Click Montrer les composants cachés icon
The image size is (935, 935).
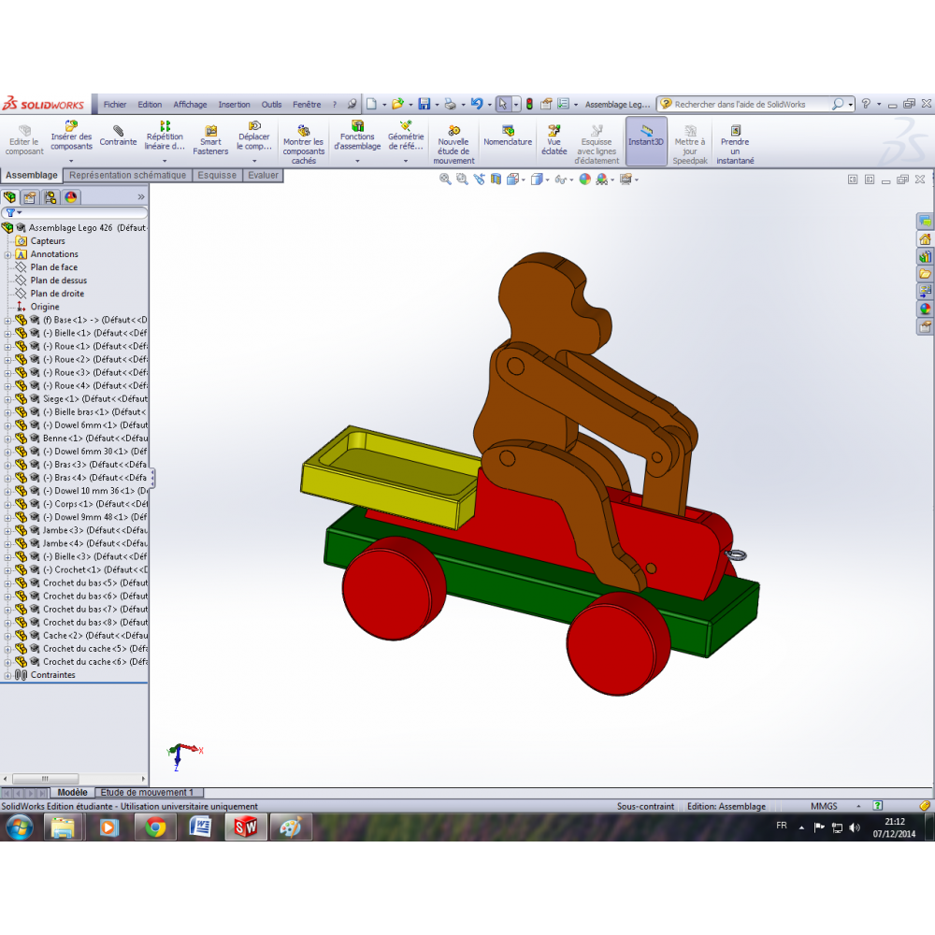coord(303,130)
